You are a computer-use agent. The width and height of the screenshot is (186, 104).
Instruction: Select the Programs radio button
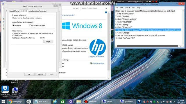click(13, 25)
